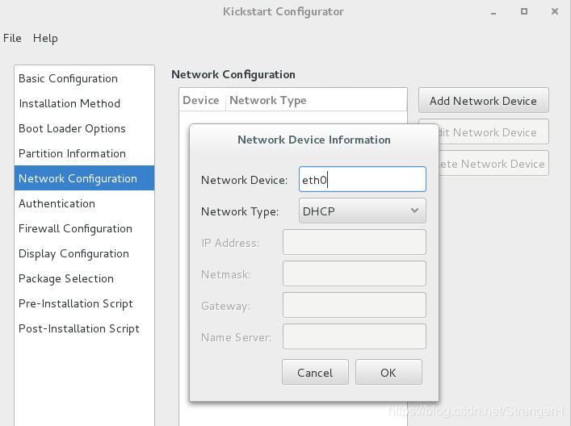The height and width of the screenshot is (426, 571).
Task: Click the Name Server input field
Action: click(x=355, y=337)
